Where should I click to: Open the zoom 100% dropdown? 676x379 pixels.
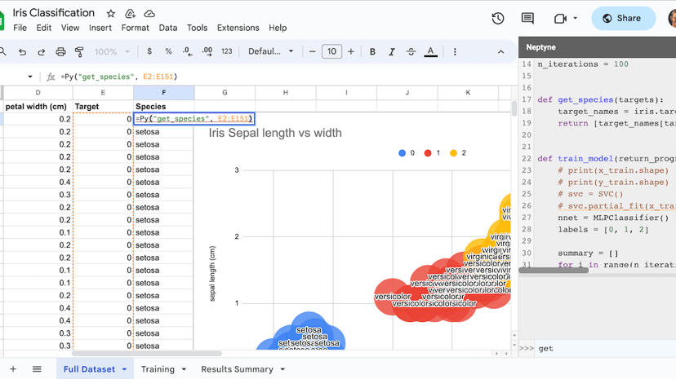click(112, 51)
